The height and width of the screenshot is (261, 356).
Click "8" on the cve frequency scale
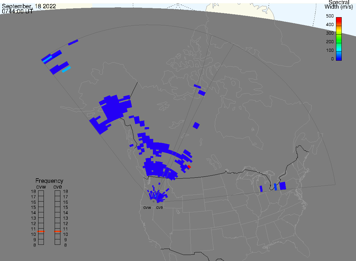[x=65, y=245]
